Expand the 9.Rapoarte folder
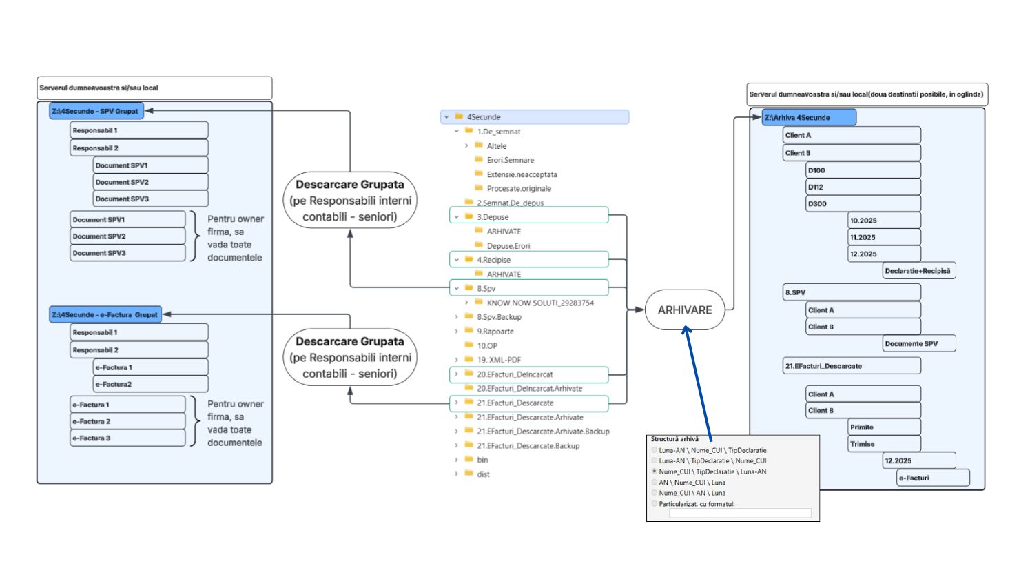 pos(456,332)
